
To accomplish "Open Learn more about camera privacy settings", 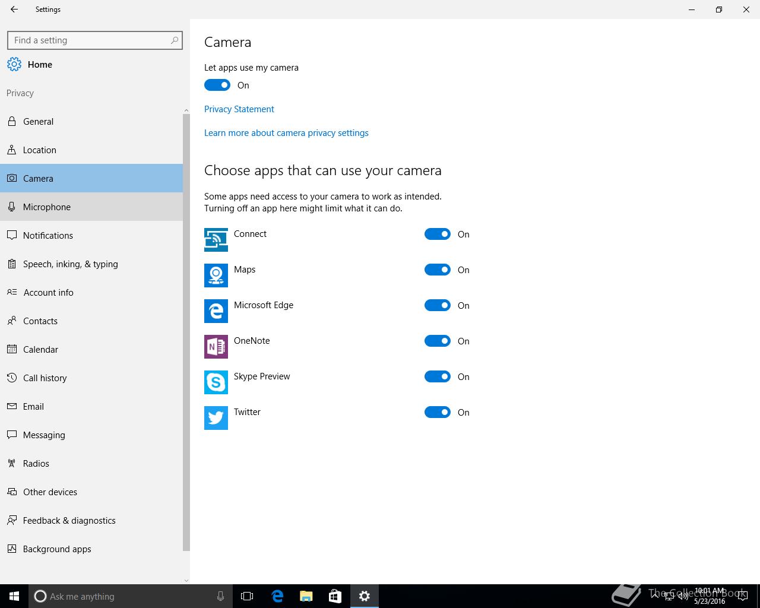I will [x=286, y=133].
